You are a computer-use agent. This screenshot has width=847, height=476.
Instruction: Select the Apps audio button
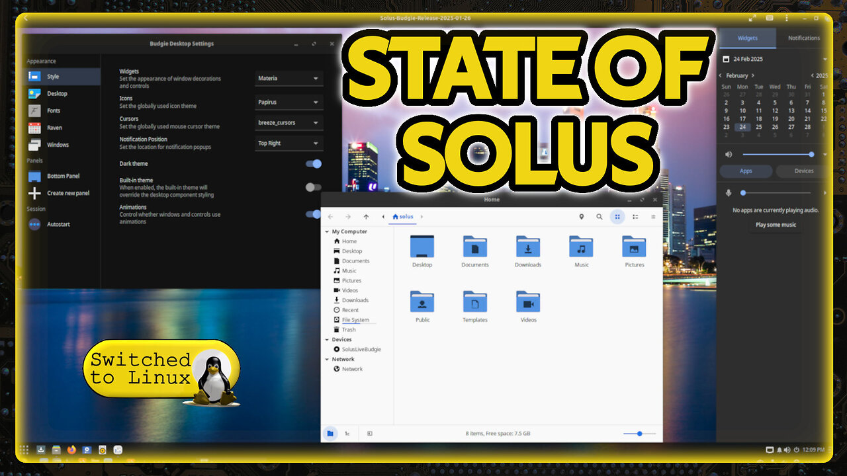click(x=746, y=171)
